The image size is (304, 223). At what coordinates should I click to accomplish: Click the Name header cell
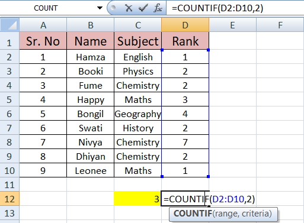[x=91, y=41]
